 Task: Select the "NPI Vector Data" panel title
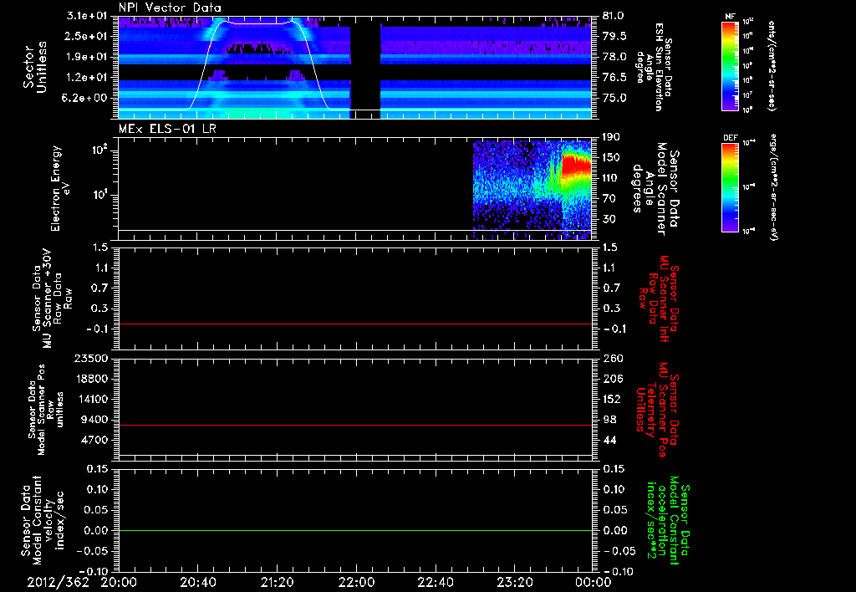pyautogui.click(x=170, y=8)
